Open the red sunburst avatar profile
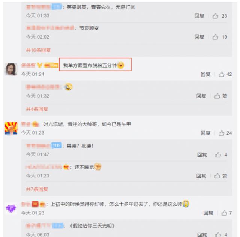This screenshot has width=240, height=237. (x=11, y=128)
